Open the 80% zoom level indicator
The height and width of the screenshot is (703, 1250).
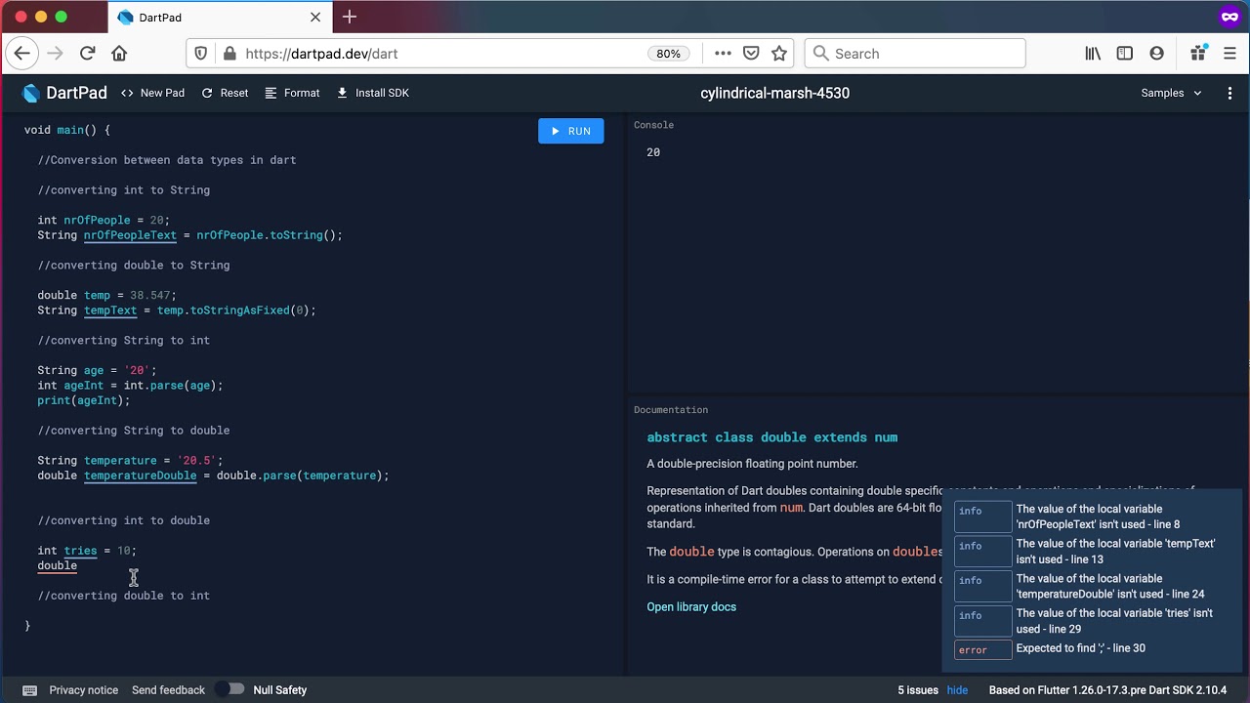[x=668, y=54]
